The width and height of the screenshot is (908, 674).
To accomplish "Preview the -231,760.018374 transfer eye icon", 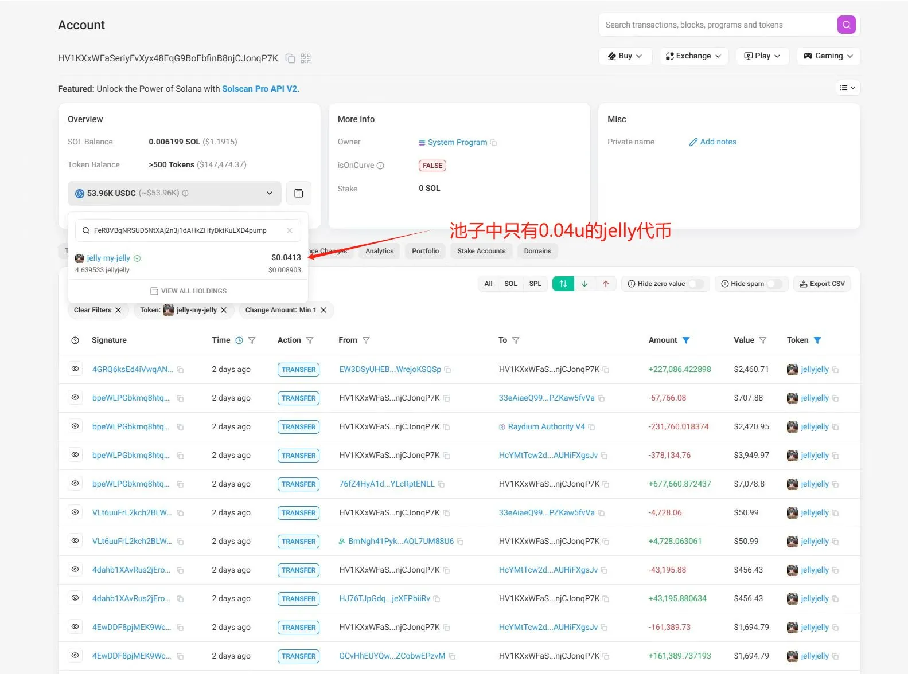I will click(x=75, y=426).
